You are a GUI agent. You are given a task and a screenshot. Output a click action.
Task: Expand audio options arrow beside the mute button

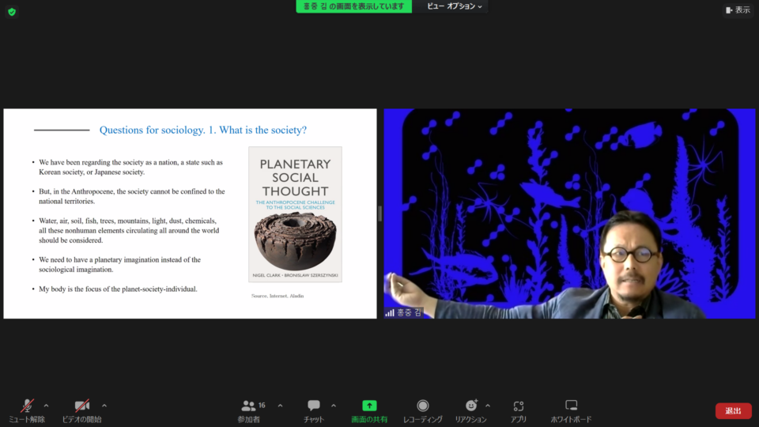pos(46,406)
